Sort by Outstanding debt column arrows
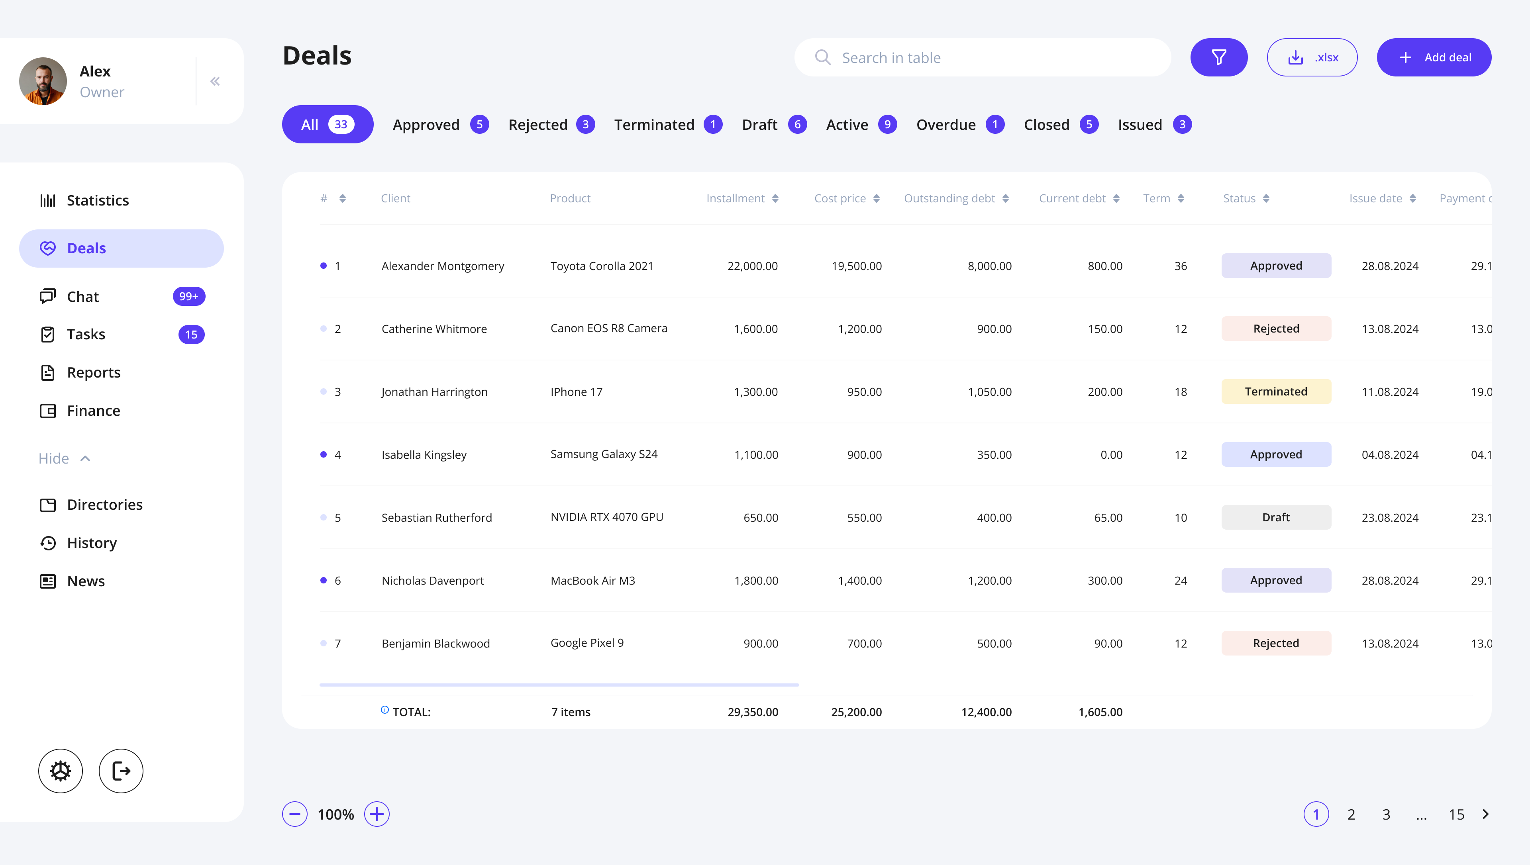This screenshot has height=865, width=1530. [1005, 198]
